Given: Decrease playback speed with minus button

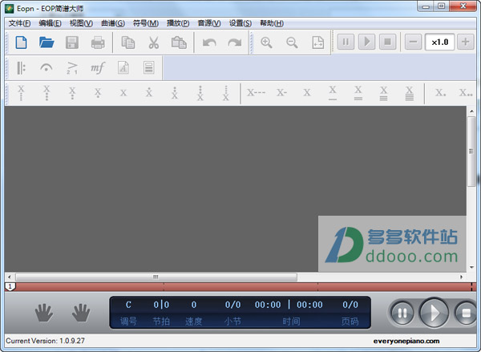Looking at the screenshot, I should 413,42.
